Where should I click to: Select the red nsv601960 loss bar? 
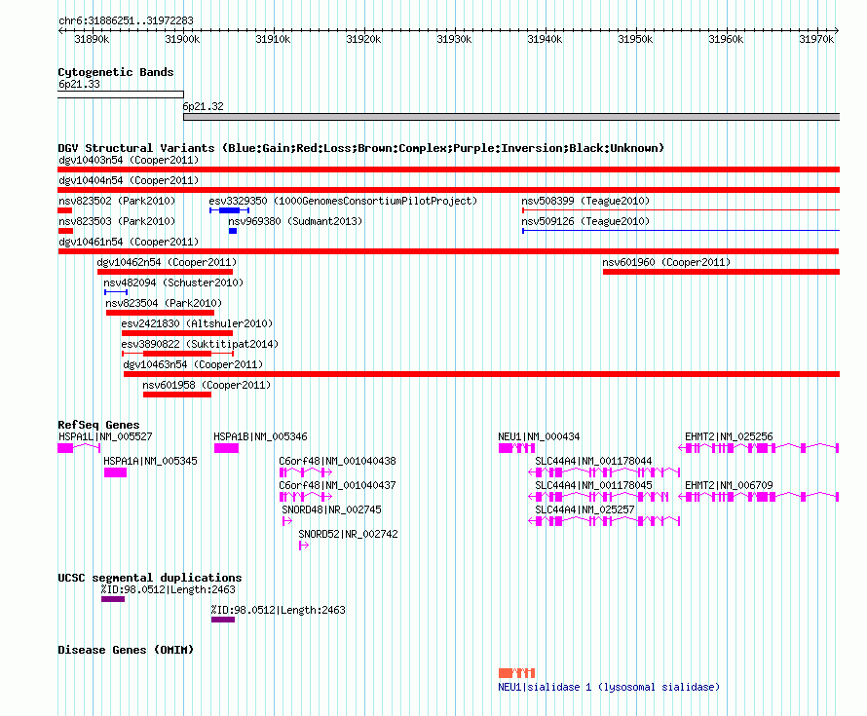pos(721,272)
